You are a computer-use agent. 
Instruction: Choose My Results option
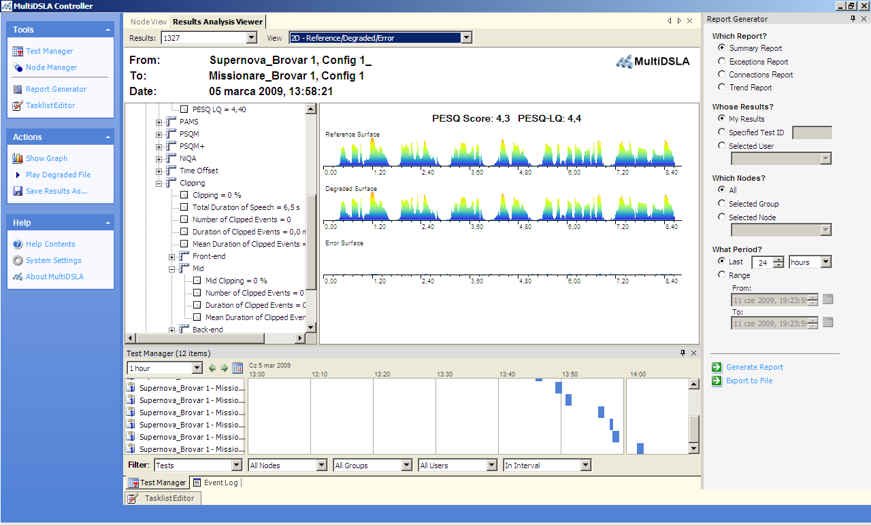coord(722,119)
